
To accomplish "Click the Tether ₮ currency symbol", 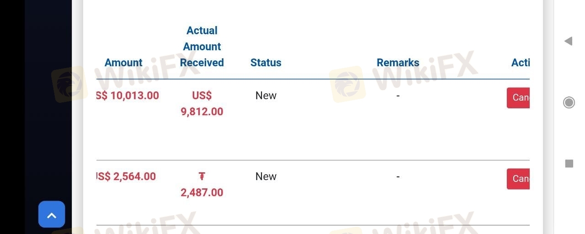I will pos(202,176).
